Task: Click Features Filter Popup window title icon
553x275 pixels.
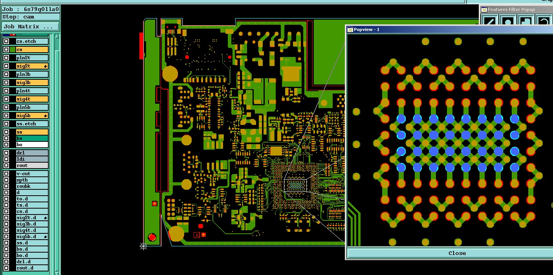Action: [484, 9]
